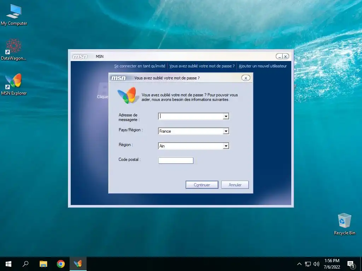Viewport: 362px width, 271px height.
Task: Close the main MSN window
Action: 286,56
